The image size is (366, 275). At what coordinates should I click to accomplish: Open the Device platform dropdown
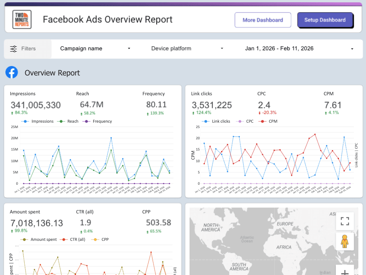click(182, 49)
